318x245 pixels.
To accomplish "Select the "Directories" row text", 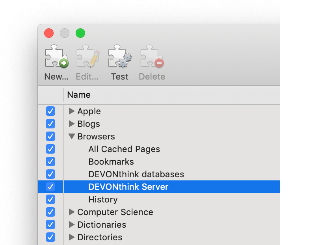I will pyautogui.click(x=100, y=237).
